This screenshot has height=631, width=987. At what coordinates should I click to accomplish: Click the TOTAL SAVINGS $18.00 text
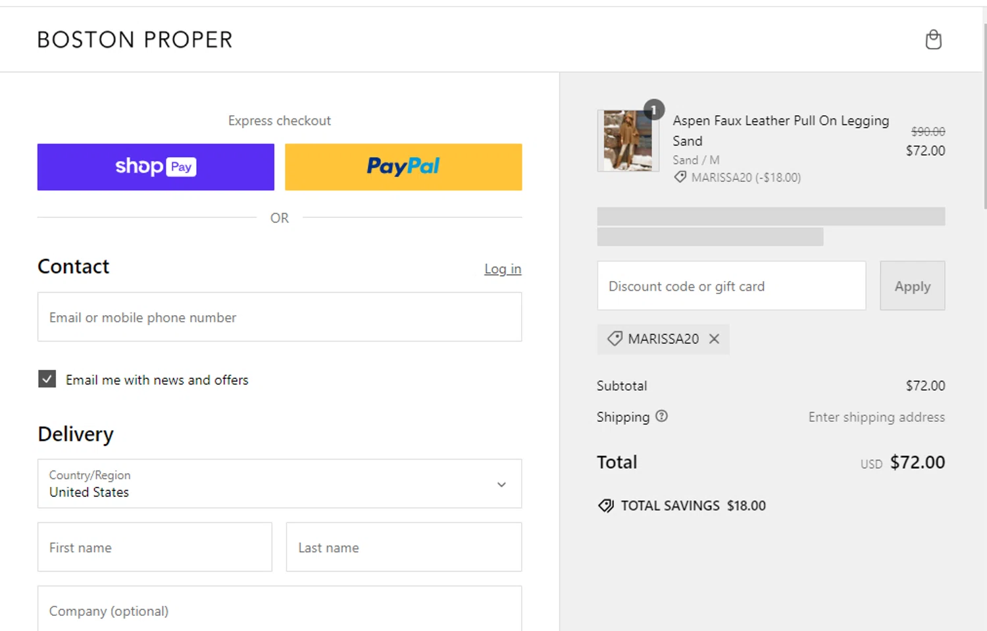[694, 505]
